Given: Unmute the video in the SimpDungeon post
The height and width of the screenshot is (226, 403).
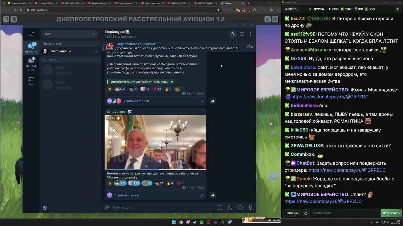Looking at the screenshot, I should (x=118, y=118).
